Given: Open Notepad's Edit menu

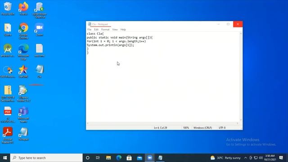Looking at the screenshot, I should 96,30.
